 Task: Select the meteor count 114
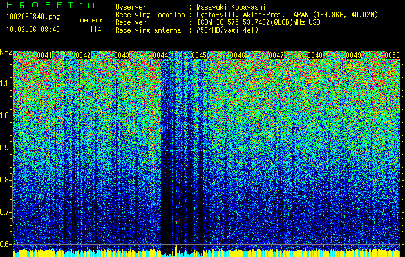(95, 30)
